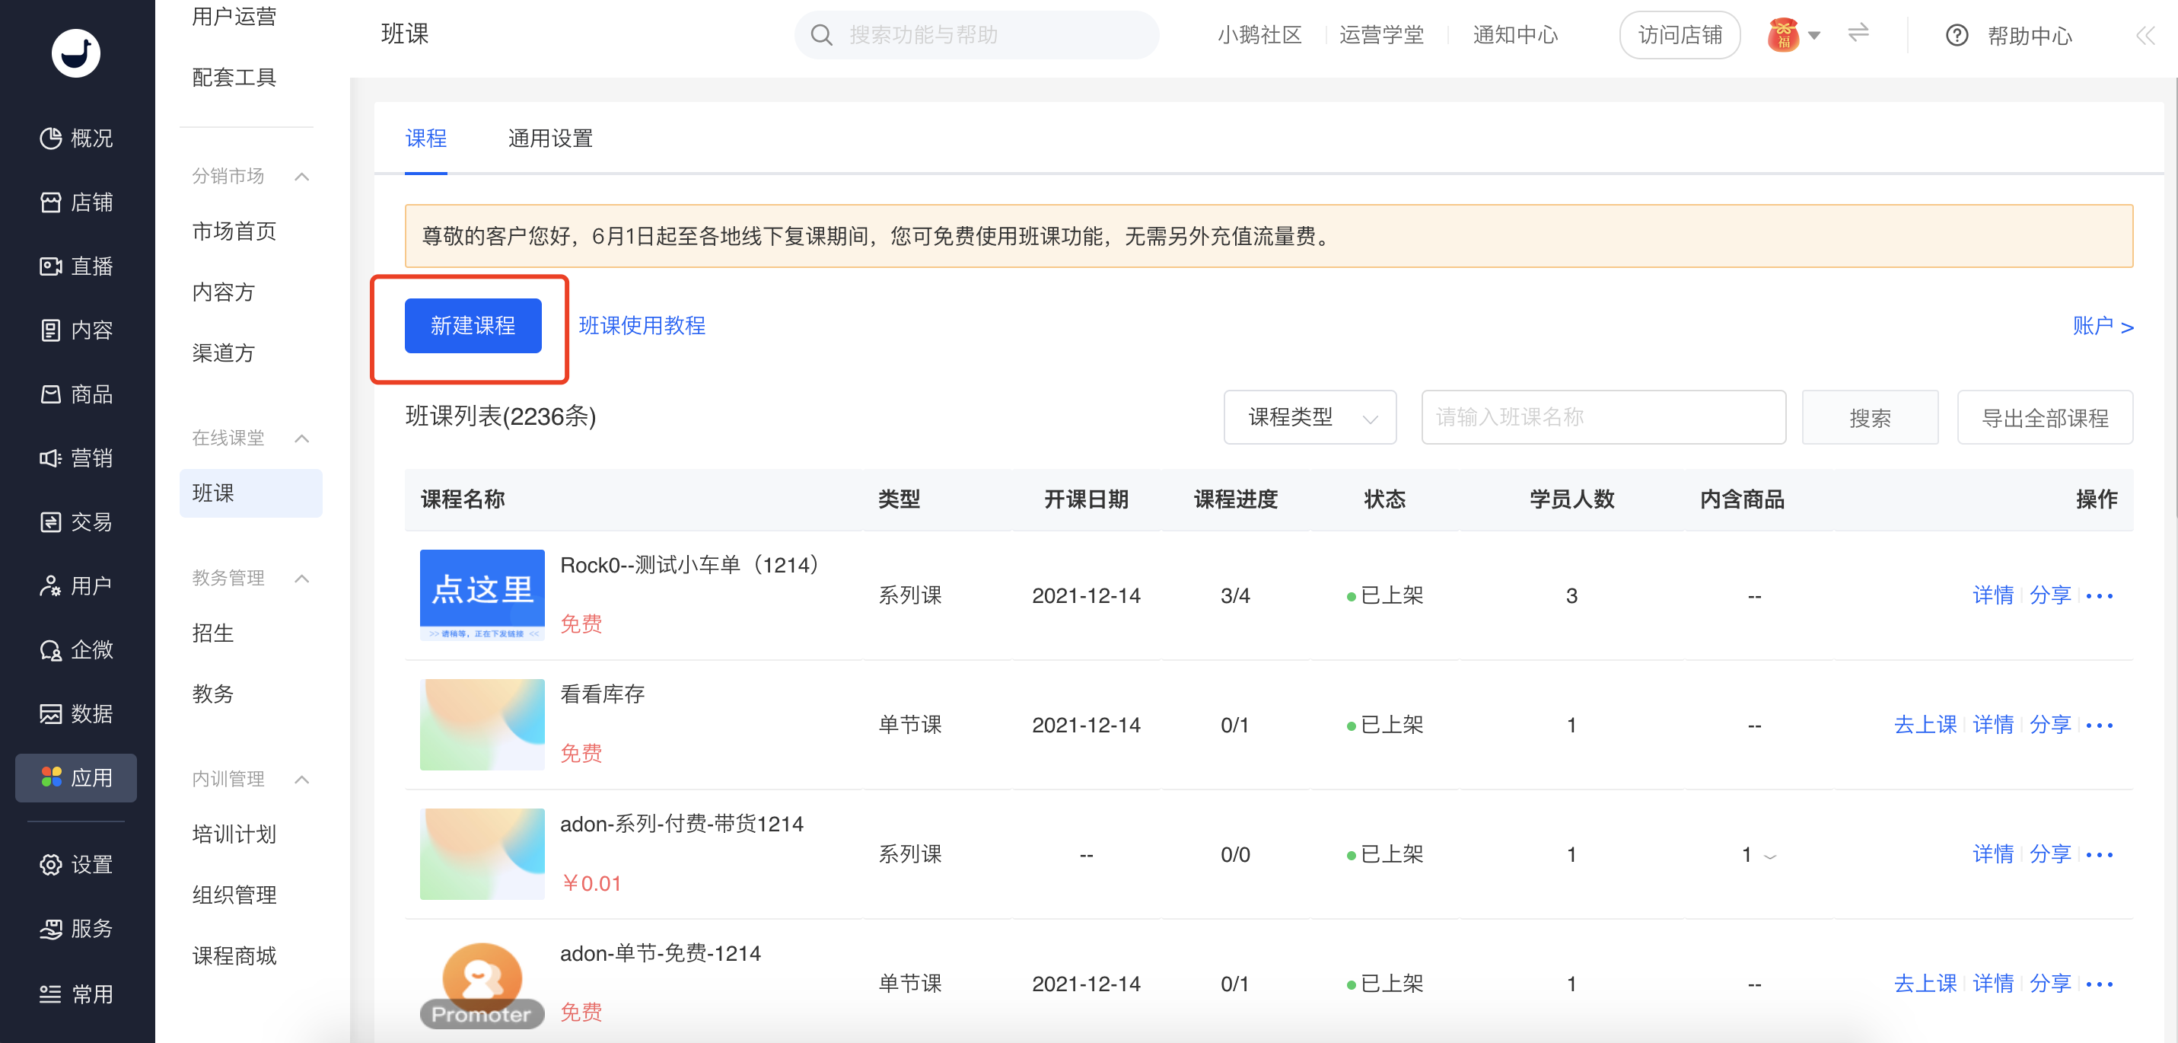The height and width of the screenshot is (1043, 2178).
Task: Collapse the 内训管理 menu group
Action: (x=302, y=779)
